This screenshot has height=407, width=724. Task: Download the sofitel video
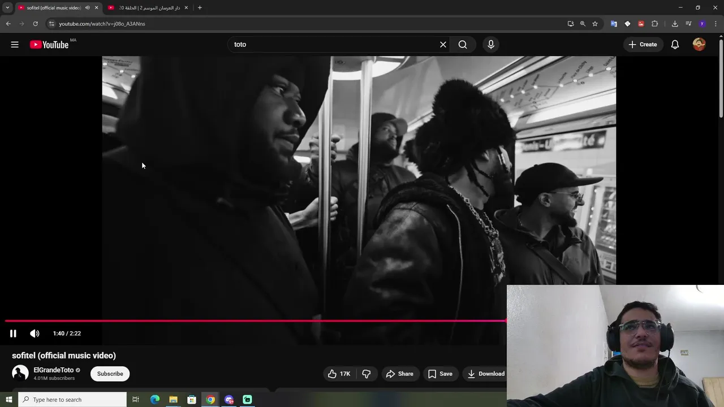pos(485,374)
